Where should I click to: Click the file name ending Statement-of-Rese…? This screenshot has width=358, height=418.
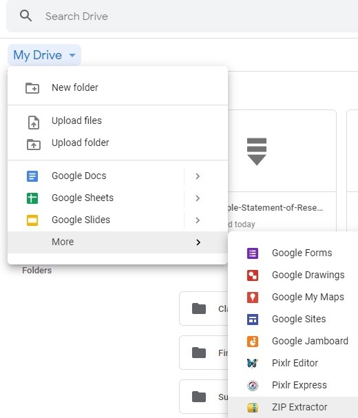[275, 208]
